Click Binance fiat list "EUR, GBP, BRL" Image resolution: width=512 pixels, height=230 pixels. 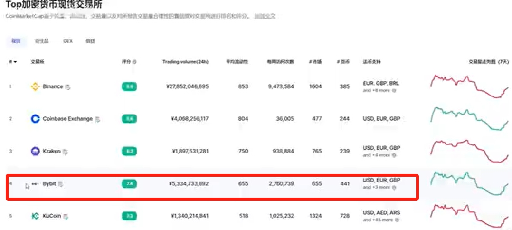pos(381,83)
